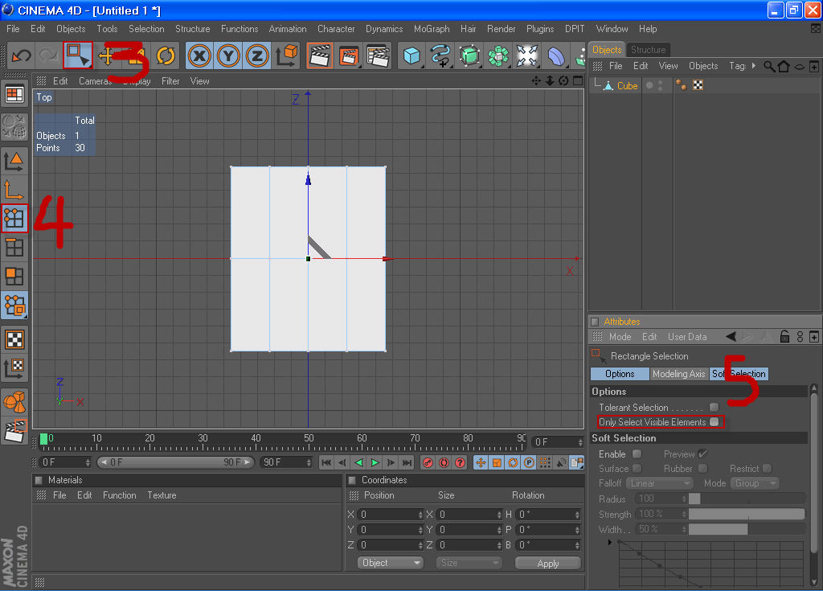Toggle Only Select Visible Elements checkbox
Viewport: 823px width, 591px height.
pyautogui.click(x=714, y=422)
